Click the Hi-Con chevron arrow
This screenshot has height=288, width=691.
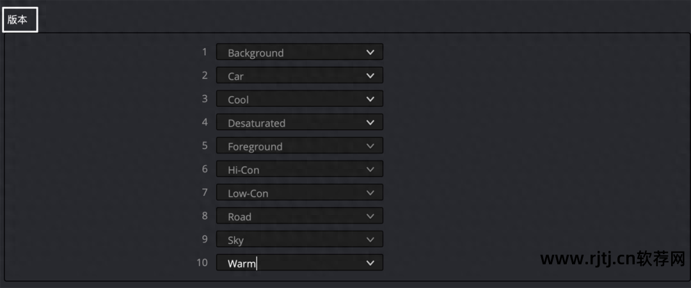point(370,170)
